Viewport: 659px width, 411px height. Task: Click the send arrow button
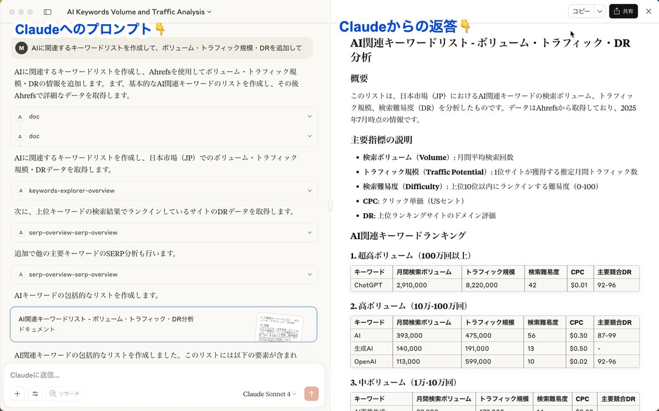[311, 393]
